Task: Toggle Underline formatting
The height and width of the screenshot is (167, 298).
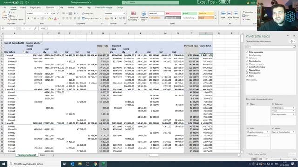Action: click(35, 19)
